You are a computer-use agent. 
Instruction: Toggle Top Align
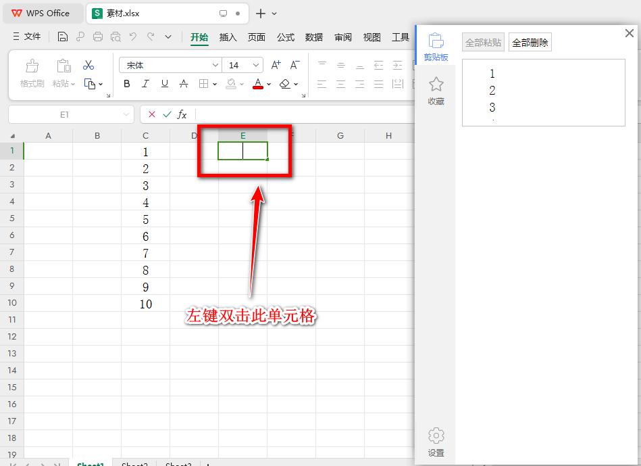pos(322,65)
